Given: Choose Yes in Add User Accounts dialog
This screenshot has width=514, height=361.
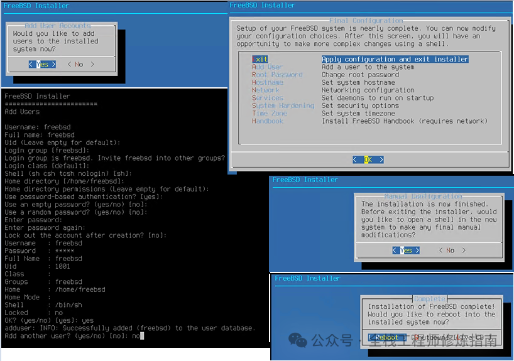Looking at the screenshot, I should [42, 64].
